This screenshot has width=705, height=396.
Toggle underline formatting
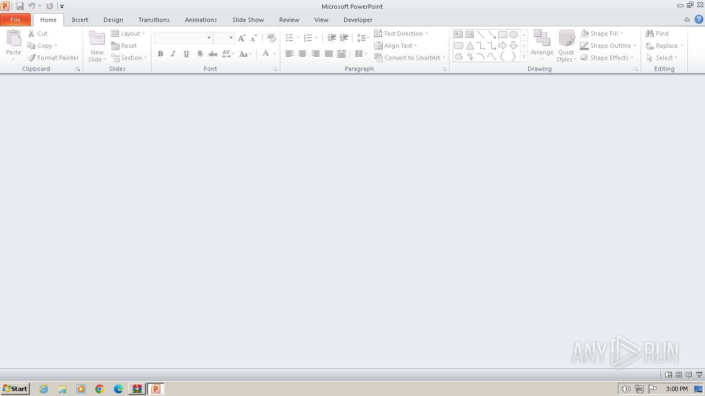(186, 54)
